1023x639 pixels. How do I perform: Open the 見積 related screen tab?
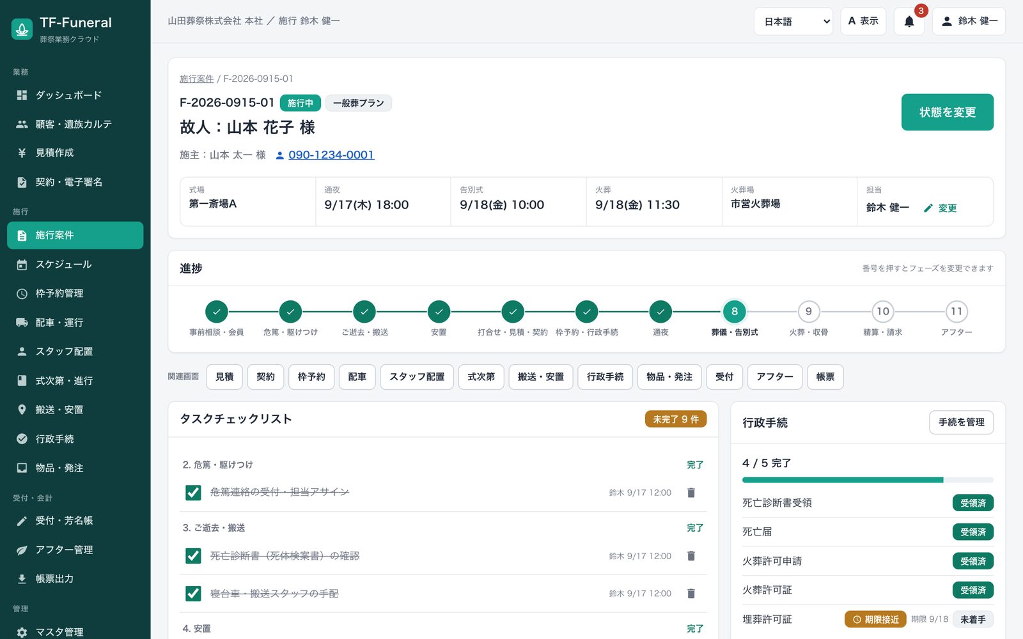click(224, 377)
